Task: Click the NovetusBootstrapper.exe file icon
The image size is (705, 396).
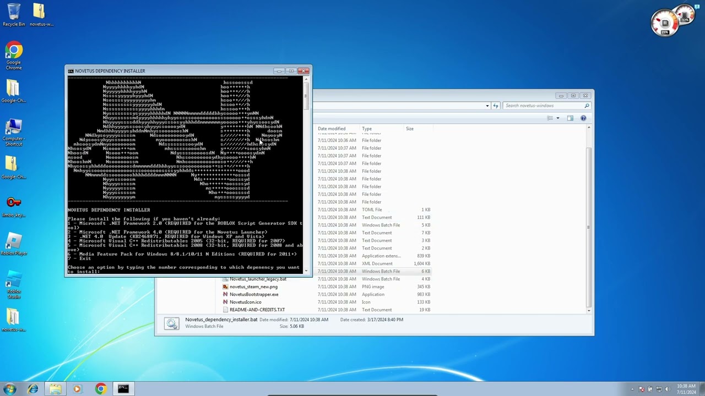Action: coord(225,294)
